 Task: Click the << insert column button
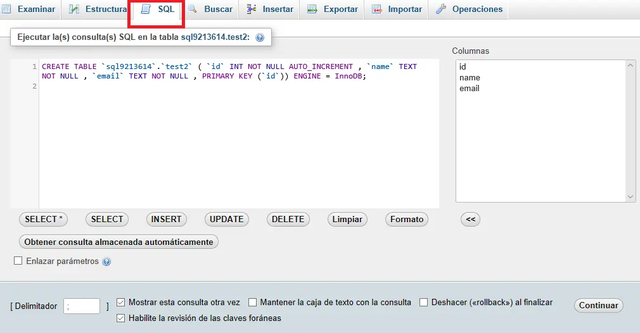click(x=470, y=219)
